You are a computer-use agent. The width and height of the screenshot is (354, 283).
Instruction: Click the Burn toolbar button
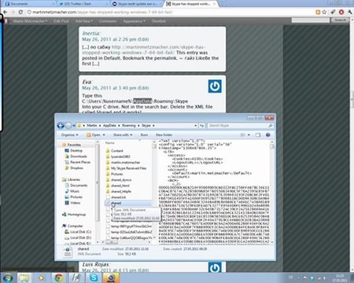[x=144, y=134]
